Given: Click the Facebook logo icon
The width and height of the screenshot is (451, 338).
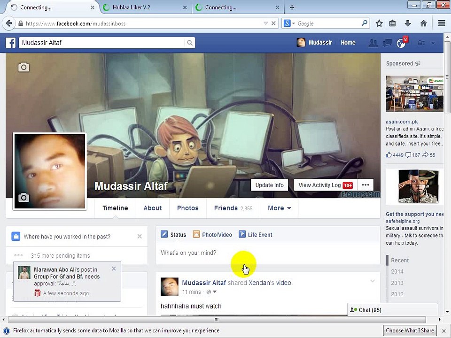Looking at the screenshot, I should coord(11,43).
